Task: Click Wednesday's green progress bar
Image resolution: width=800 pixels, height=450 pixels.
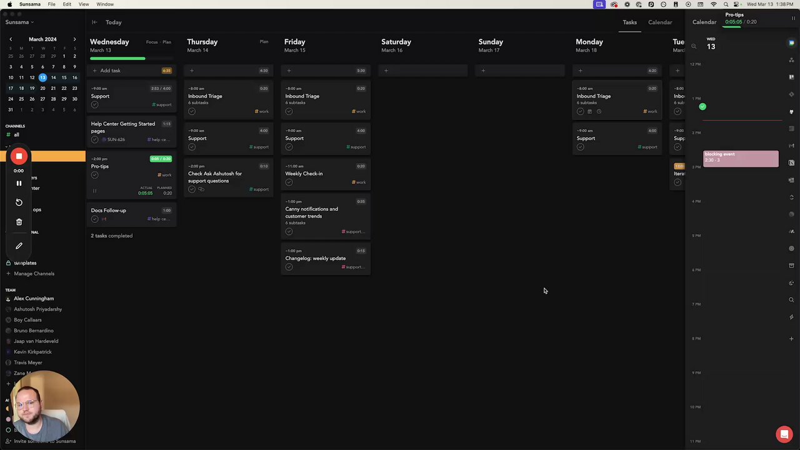Action: [x=117, y=58]
